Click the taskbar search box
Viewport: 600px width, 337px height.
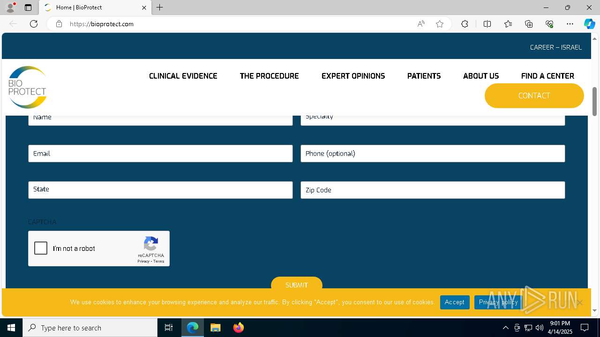pyautogui.click(x=90, y=328)
